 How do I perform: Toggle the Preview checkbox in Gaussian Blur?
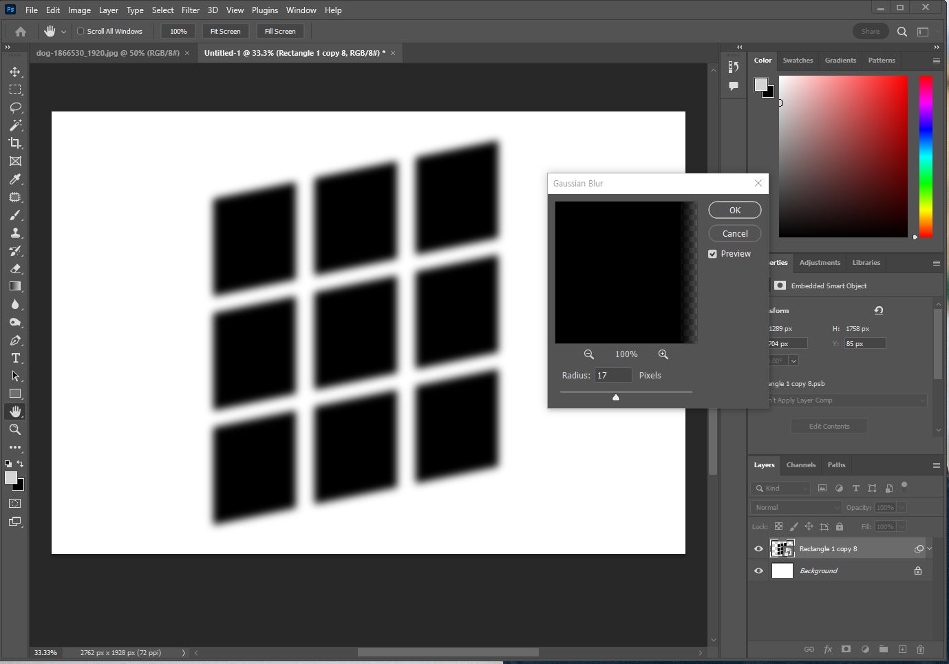pyautogui.click(x=712, y=253)
